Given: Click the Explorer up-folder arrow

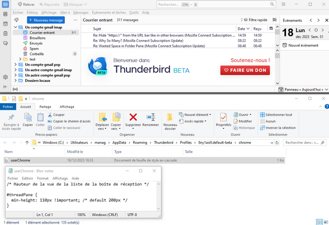Looking at the screenshot, I should click(x=27, y=143).
